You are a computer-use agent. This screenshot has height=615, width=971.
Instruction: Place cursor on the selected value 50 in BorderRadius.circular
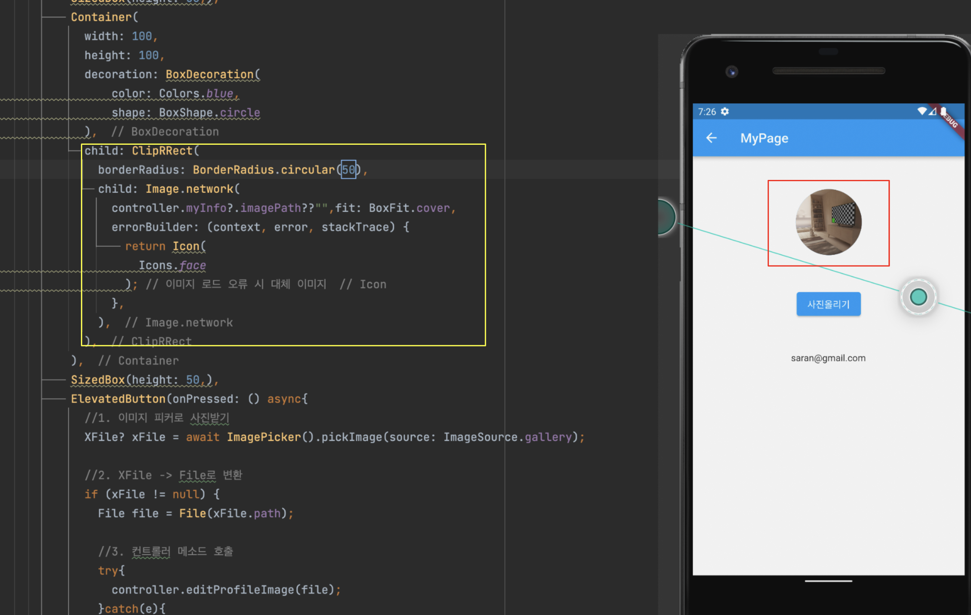(348, 170)
